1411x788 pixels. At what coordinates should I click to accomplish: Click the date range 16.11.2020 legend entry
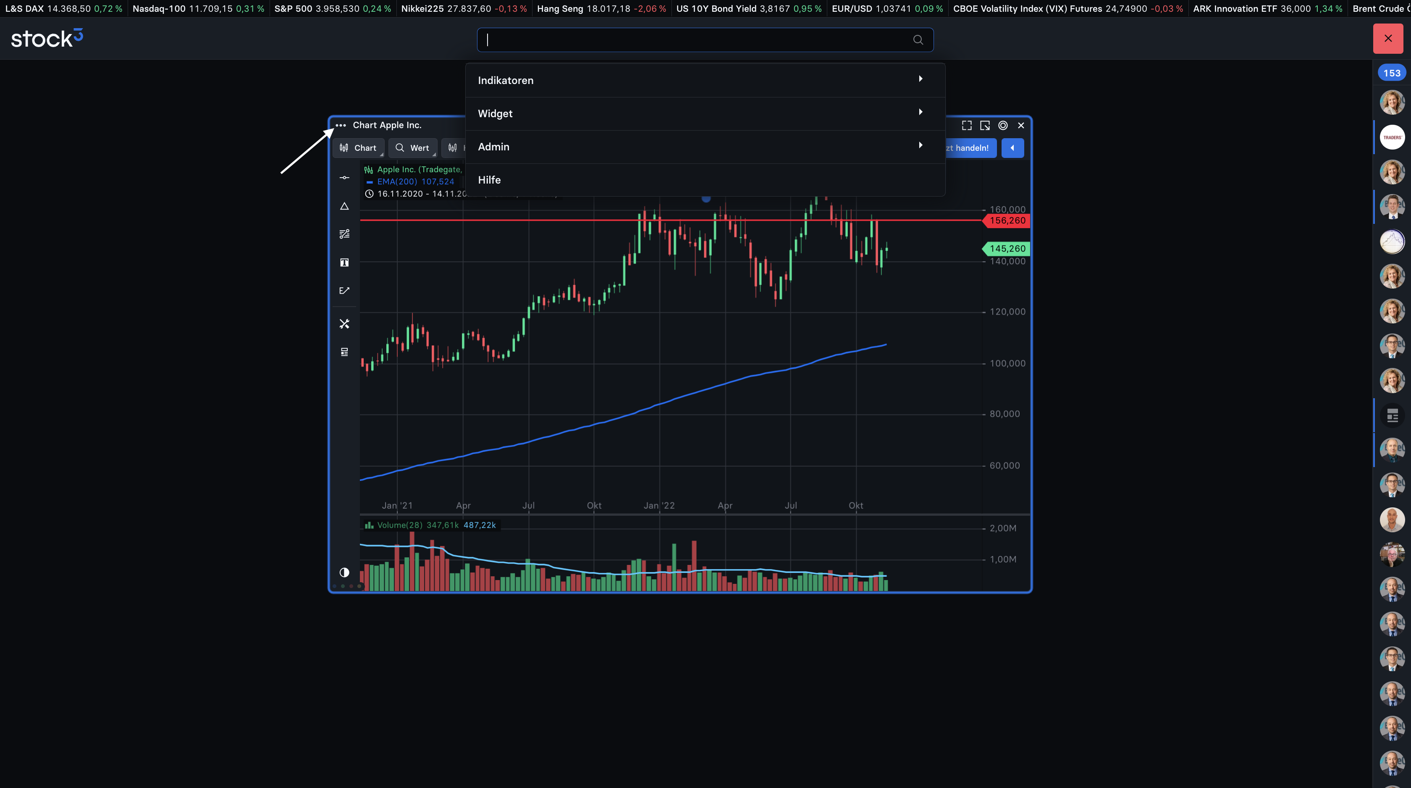422,194
